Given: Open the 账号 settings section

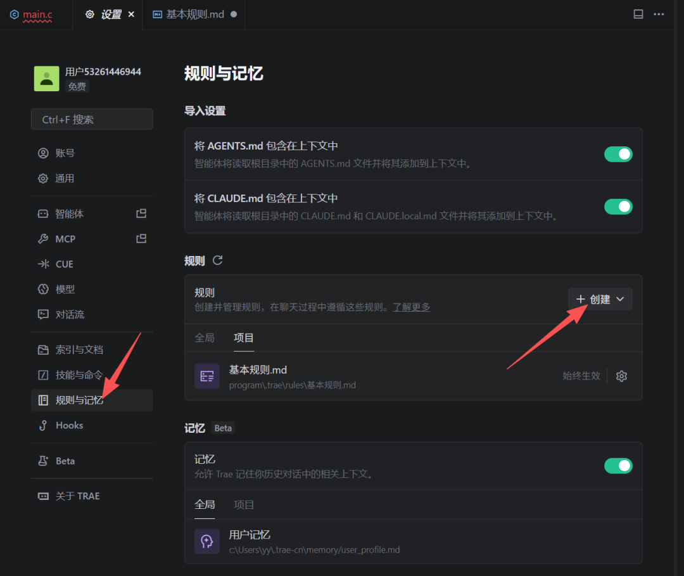Looking at the screenshot, I should point(92,153).
